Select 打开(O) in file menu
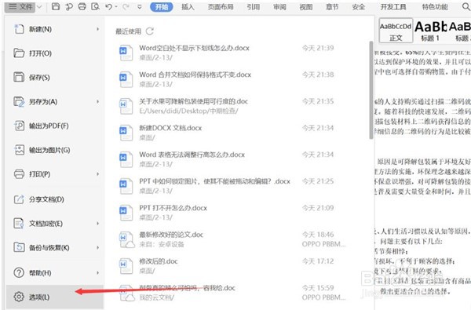The image size is (471, 310). tap(56, 53)
